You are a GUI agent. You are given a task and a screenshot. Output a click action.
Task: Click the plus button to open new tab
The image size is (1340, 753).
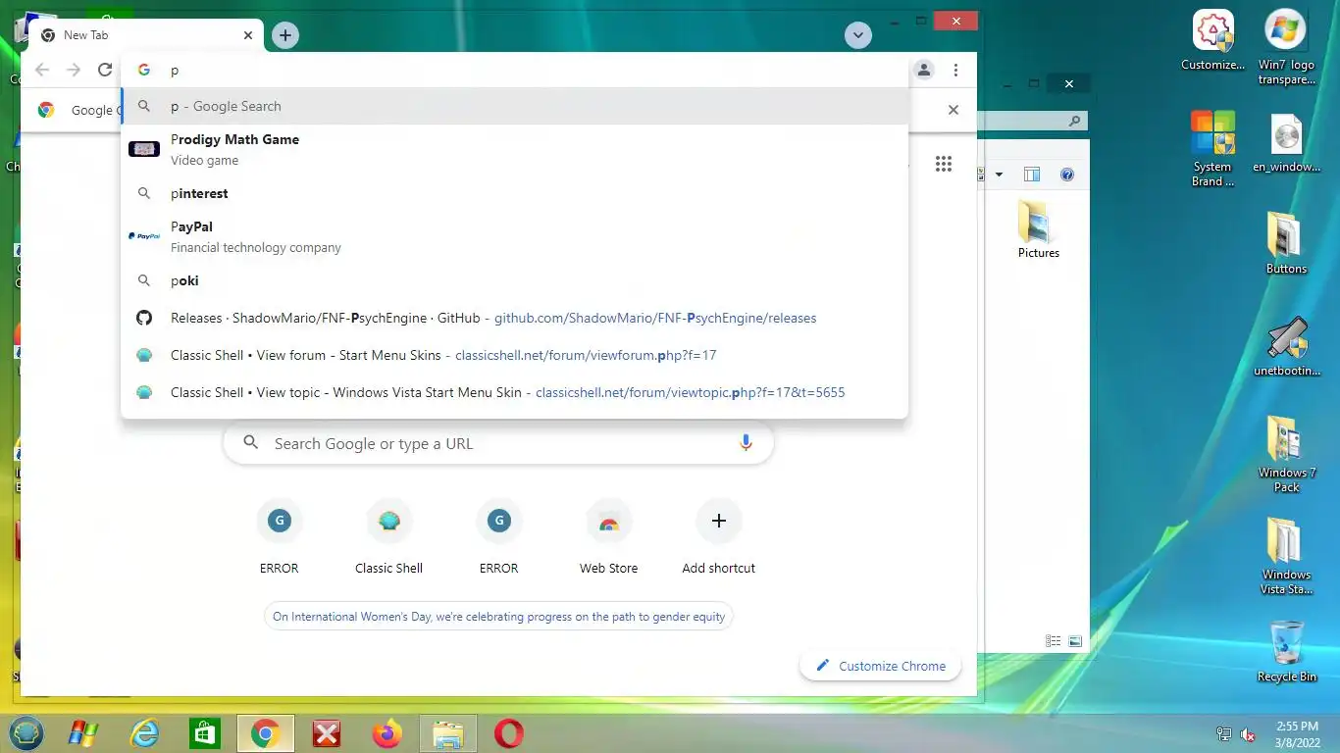(284, 35)
